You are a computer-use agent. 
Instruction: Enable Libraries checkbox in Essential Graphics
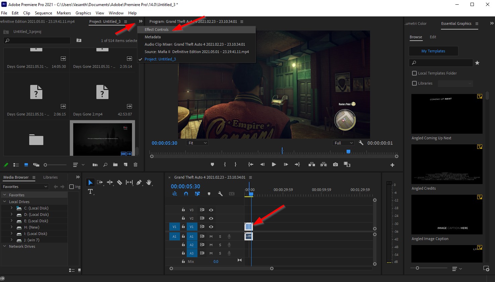tap(414, 83)
